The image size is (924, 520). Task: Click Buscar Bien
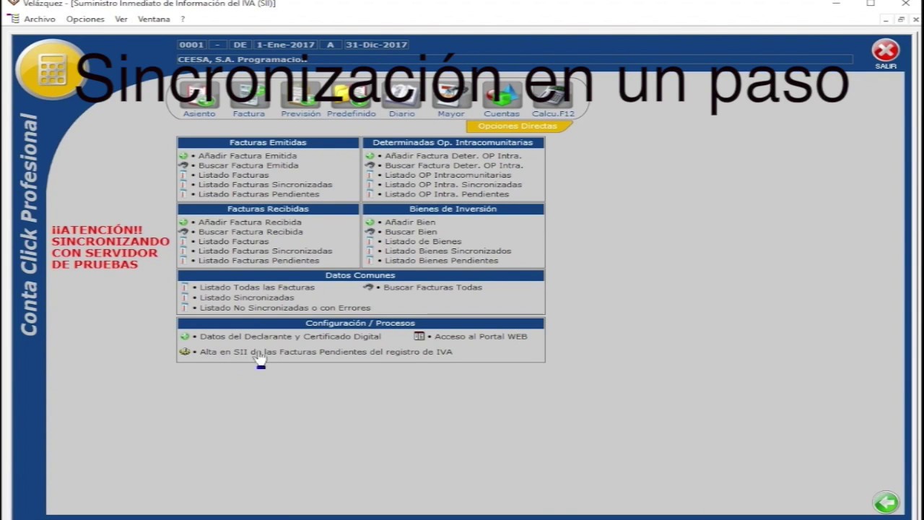click(x=411, y=232)
